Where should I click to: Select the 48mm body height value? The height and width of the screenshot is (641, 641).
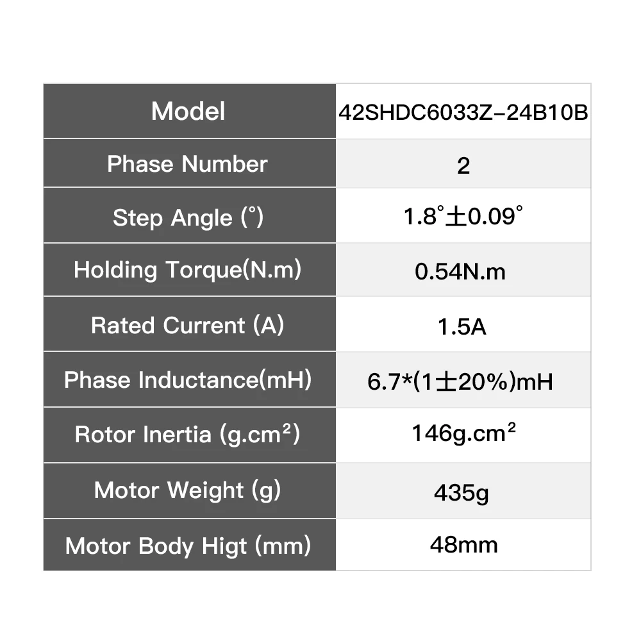click(464, 545)
